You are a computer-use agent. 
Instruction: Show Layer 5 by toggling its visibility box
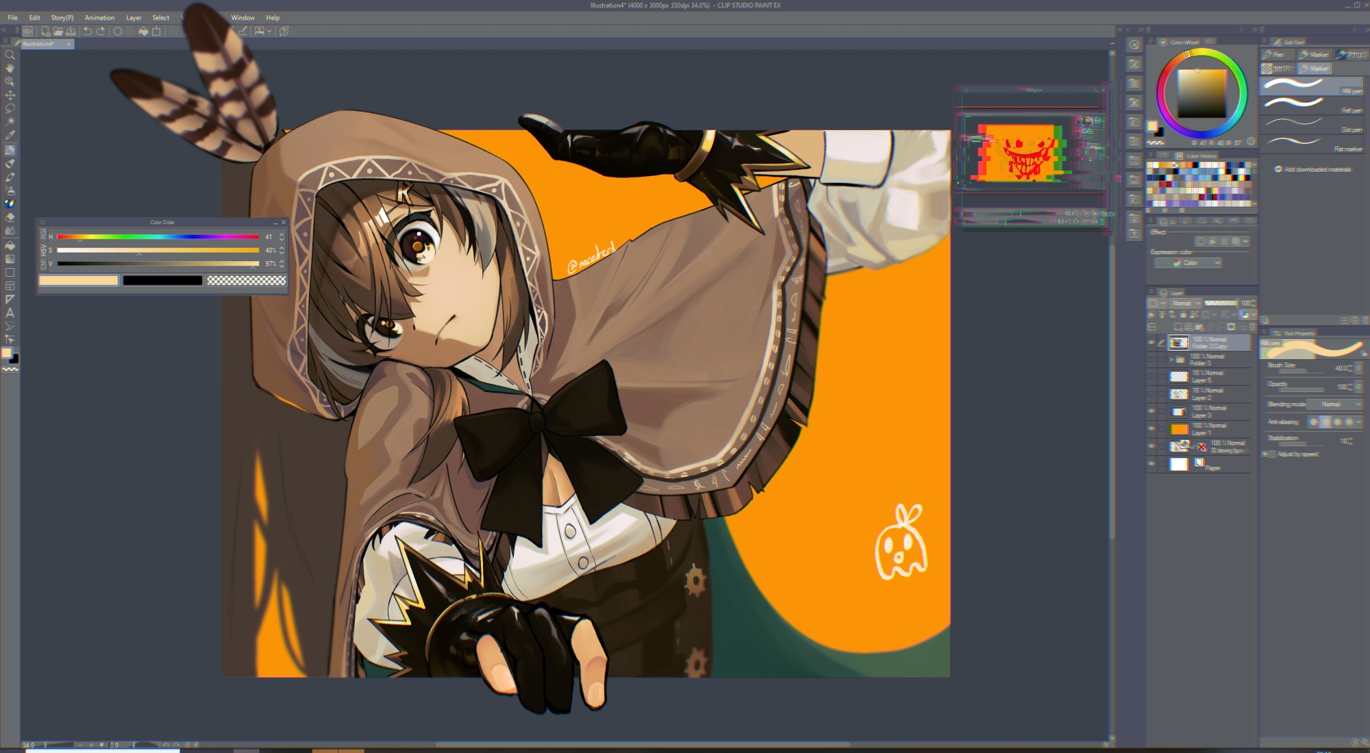pos(1151,376)
